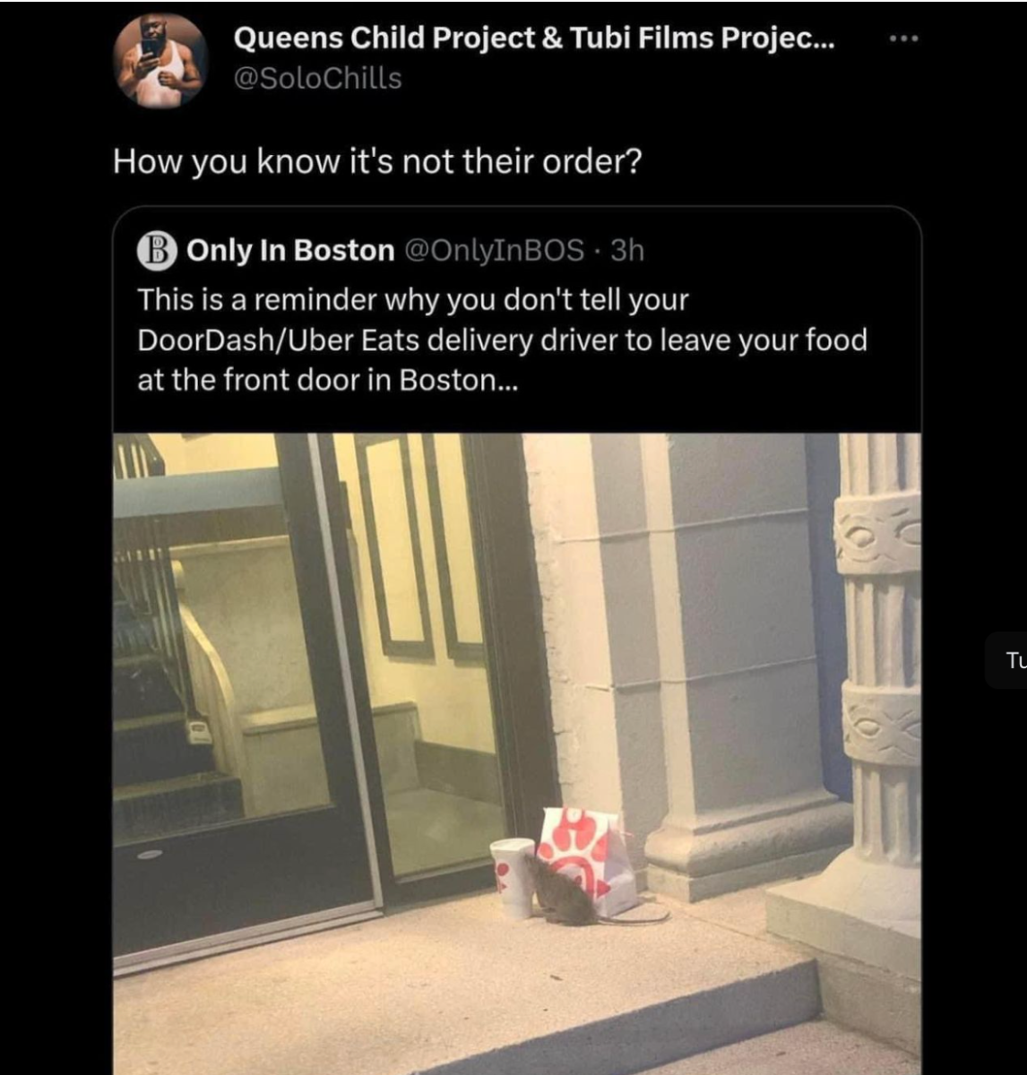Screen dimensions: 1027x1075
Task: Click the carved stone pillar in the photo
Action: tap(878, 663)
